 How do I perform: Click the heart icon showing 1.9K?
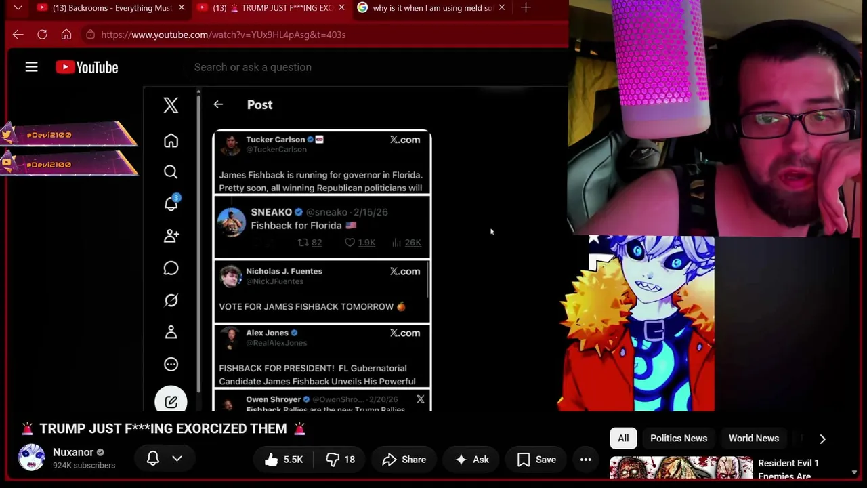[350, 243]
